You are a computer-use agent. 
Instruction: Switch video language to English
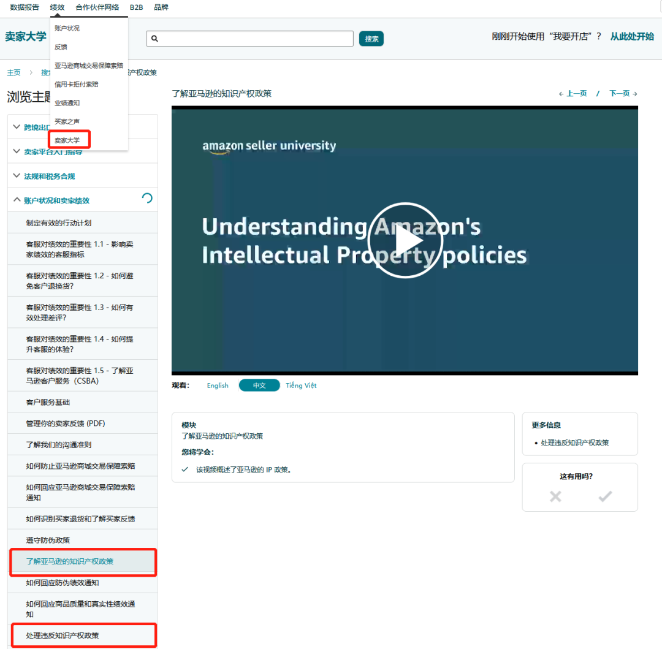coord(218,385)
